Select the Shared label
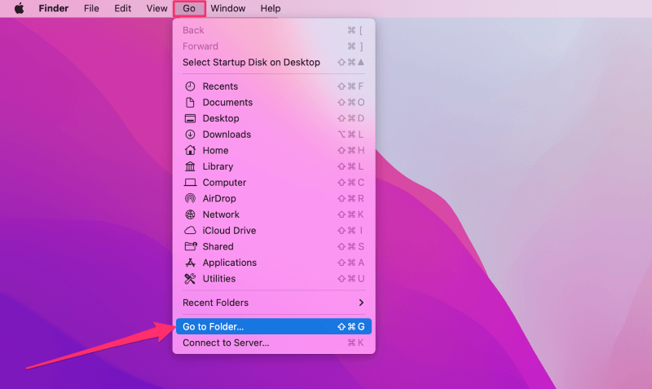The width and height of the screenshot is (652, 389). [218, 247]
